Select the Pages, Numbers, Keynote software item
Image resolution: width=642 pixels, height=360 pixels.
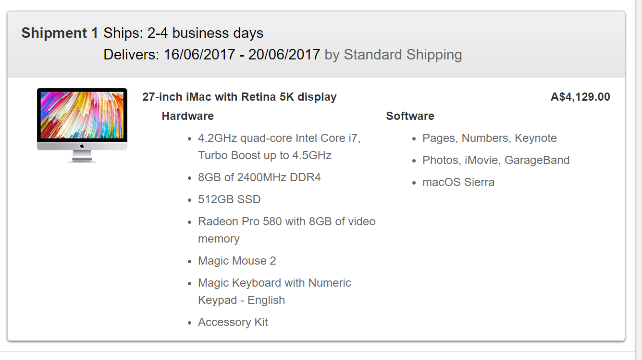coord(489,138)
